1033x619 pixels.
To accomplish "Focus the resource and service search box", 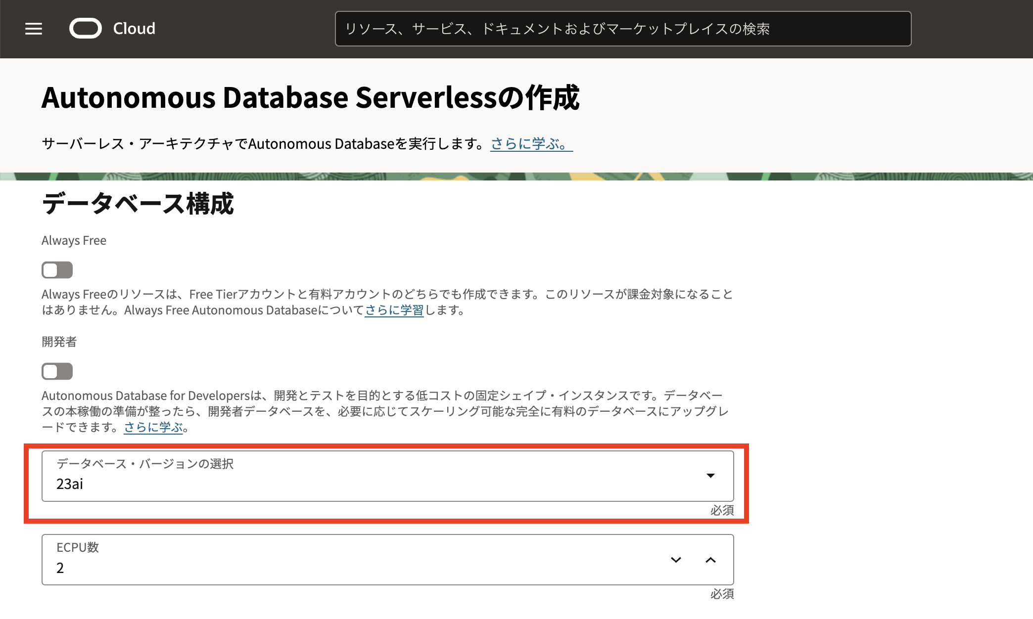I will 622,29.
